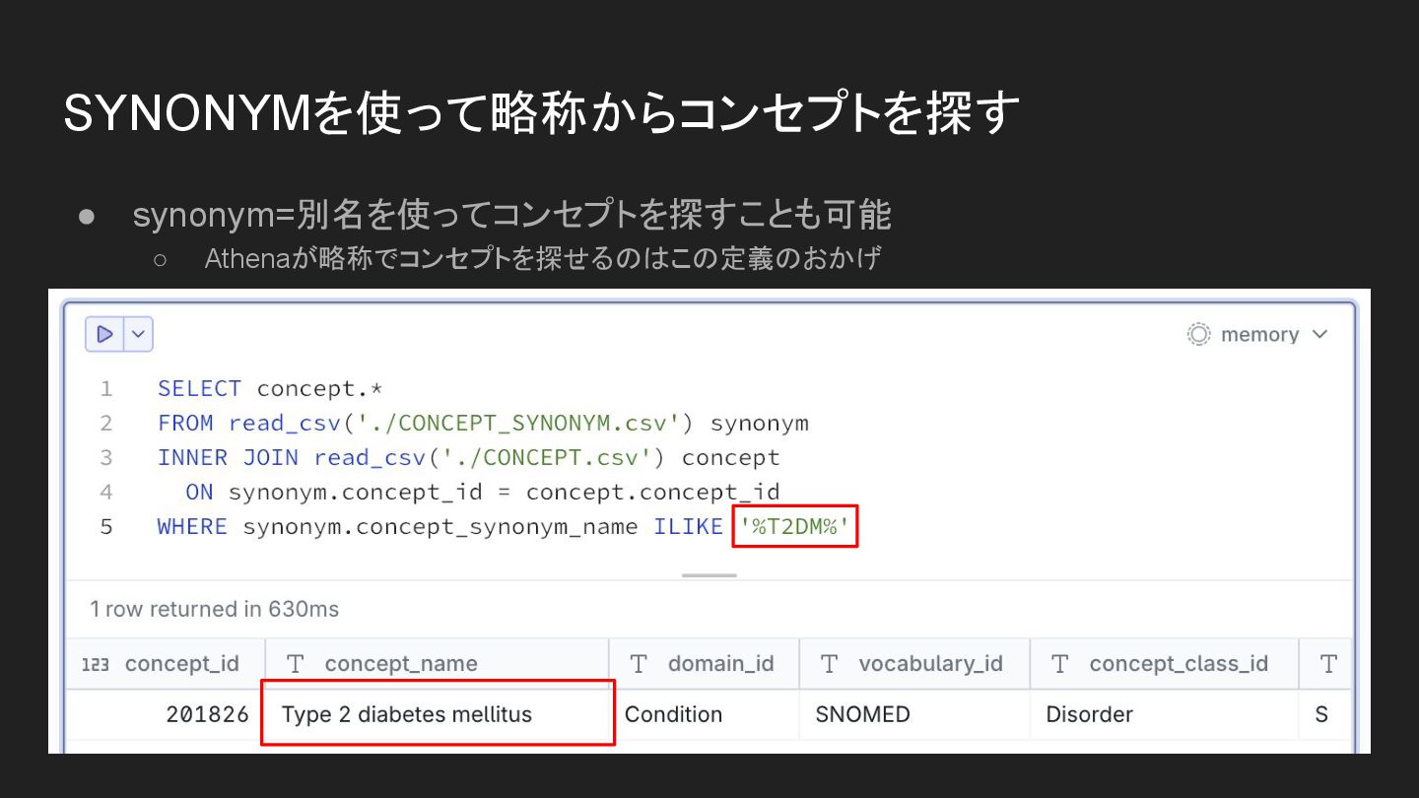Image resolution: width=1419 pixels, height=798 pixels.
Task: Place cursor on '%T2DM%' string in query
Action: click(794, 527)
